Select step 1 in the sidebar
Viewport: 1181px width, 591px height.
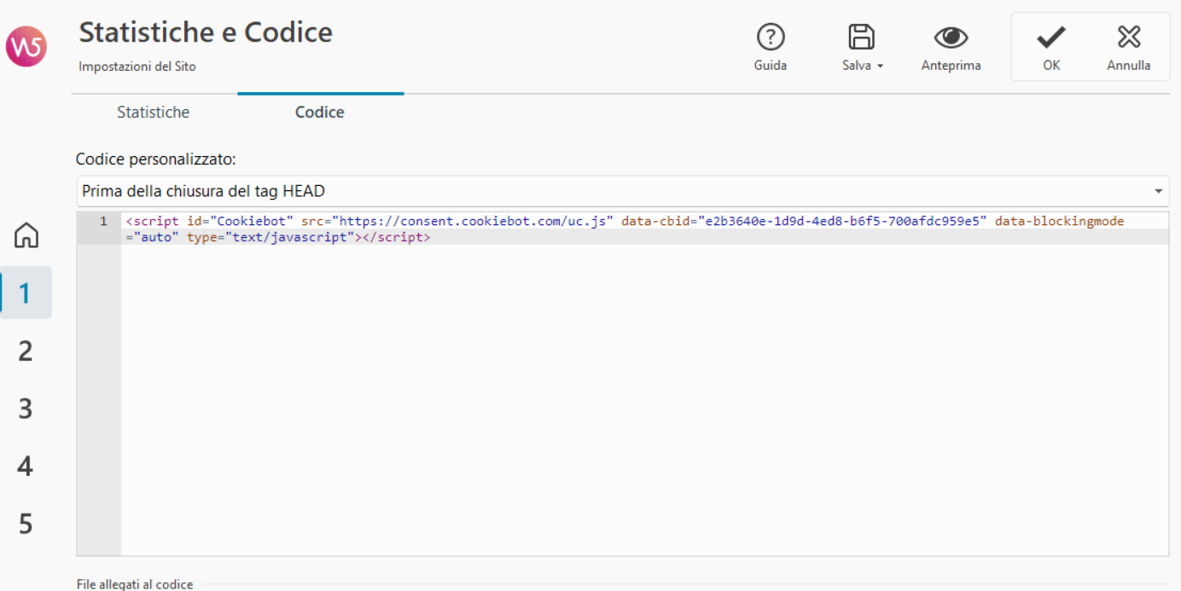click(26, 293)
